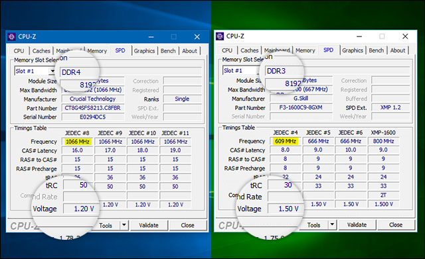Click the magnified 1.20 V voltage value
This screenshot has width=425, height=259.
(84, 209)
